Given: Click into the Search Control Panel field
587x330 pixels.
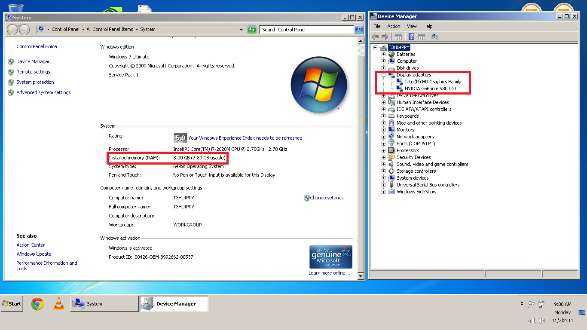Looking at the screenshot, I should 307,30.
